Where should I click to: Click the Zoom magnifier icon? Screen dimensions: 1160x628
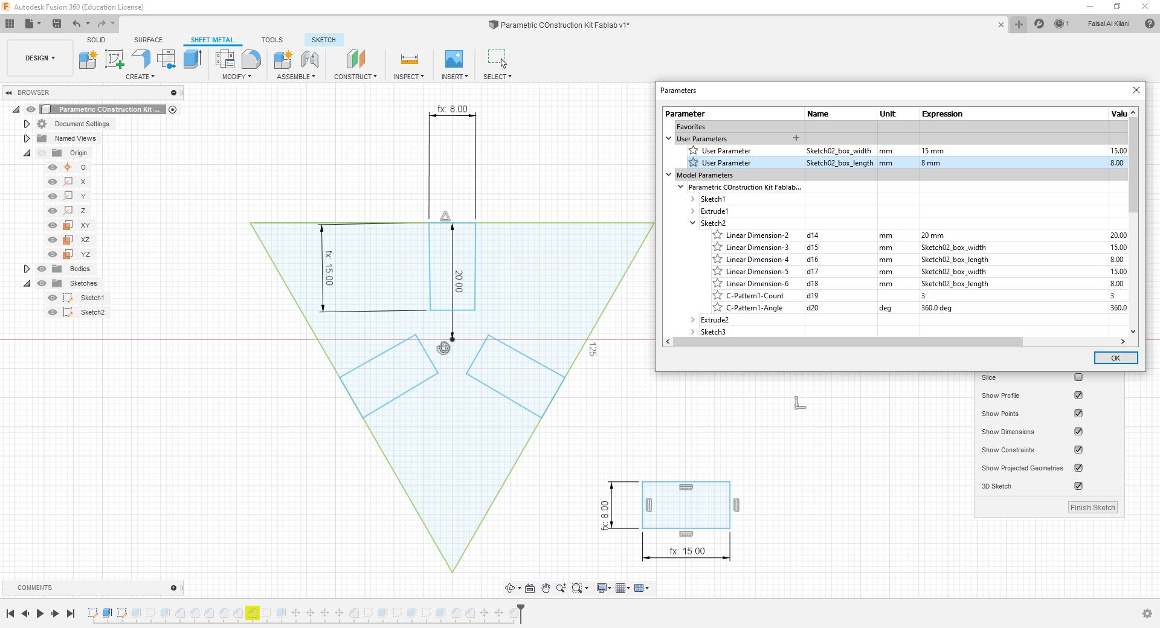561,588
